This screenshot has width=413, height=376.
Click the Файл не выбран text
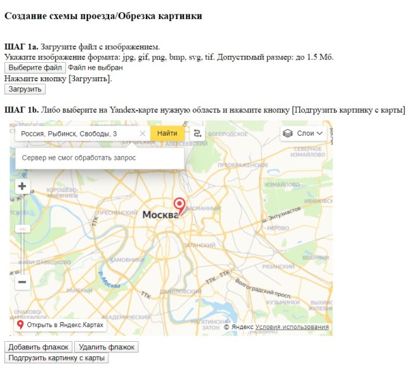coord(95,68)
